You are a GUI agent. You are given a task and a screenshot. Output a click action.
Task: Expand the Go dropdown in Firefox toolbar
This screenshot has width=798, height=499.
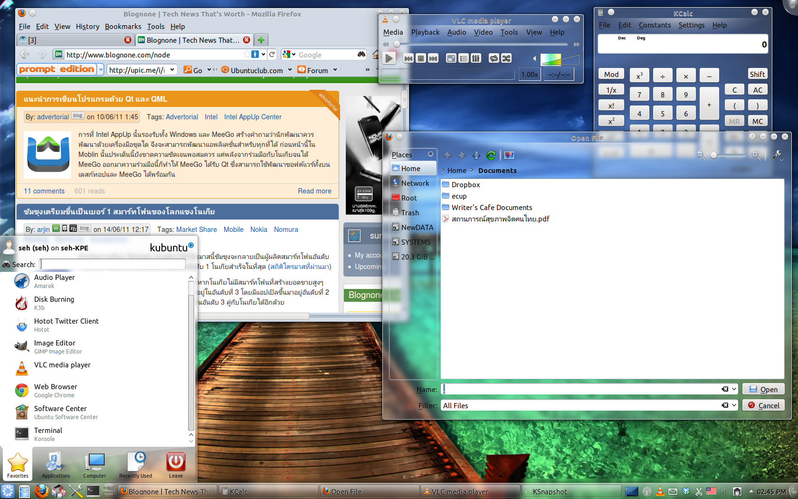(x=209, y=70)
